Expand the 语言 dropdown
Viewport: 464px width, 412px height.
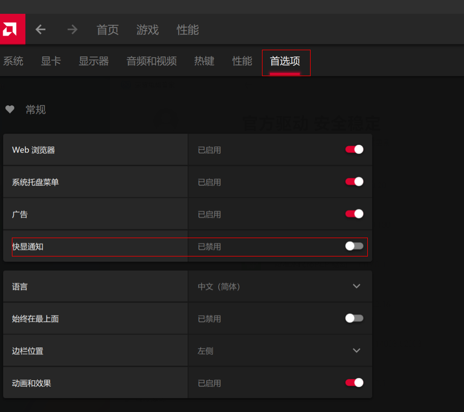[x=356, y=286]
